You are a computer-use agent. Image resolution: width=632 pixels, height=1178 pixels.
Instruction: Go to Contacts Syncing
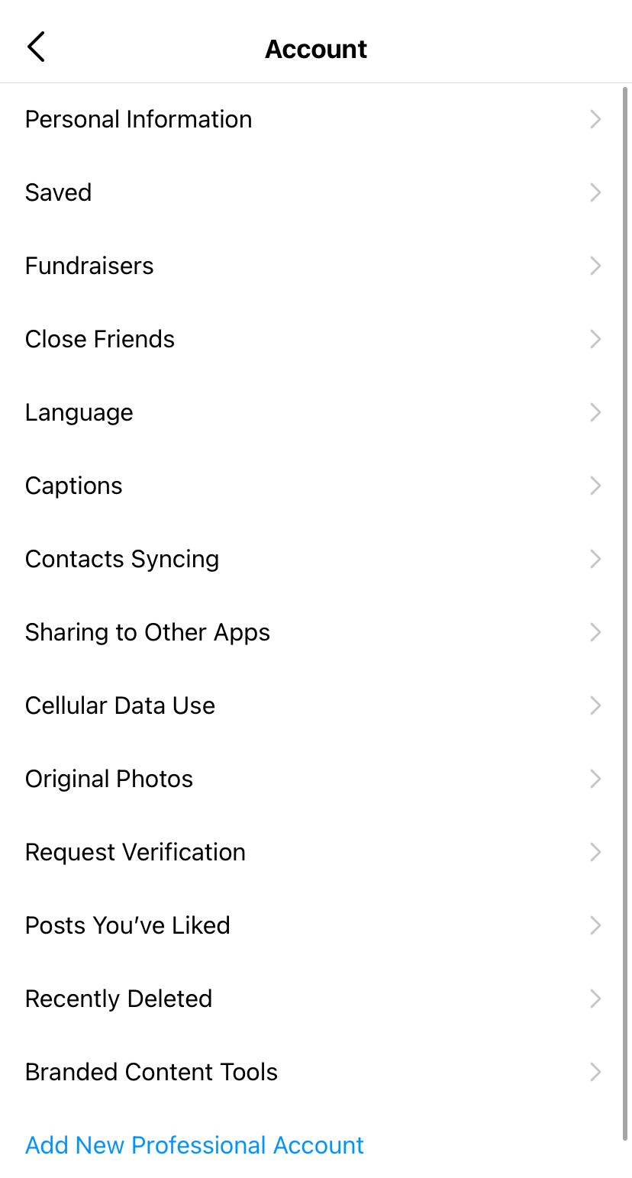coord(122,560)
